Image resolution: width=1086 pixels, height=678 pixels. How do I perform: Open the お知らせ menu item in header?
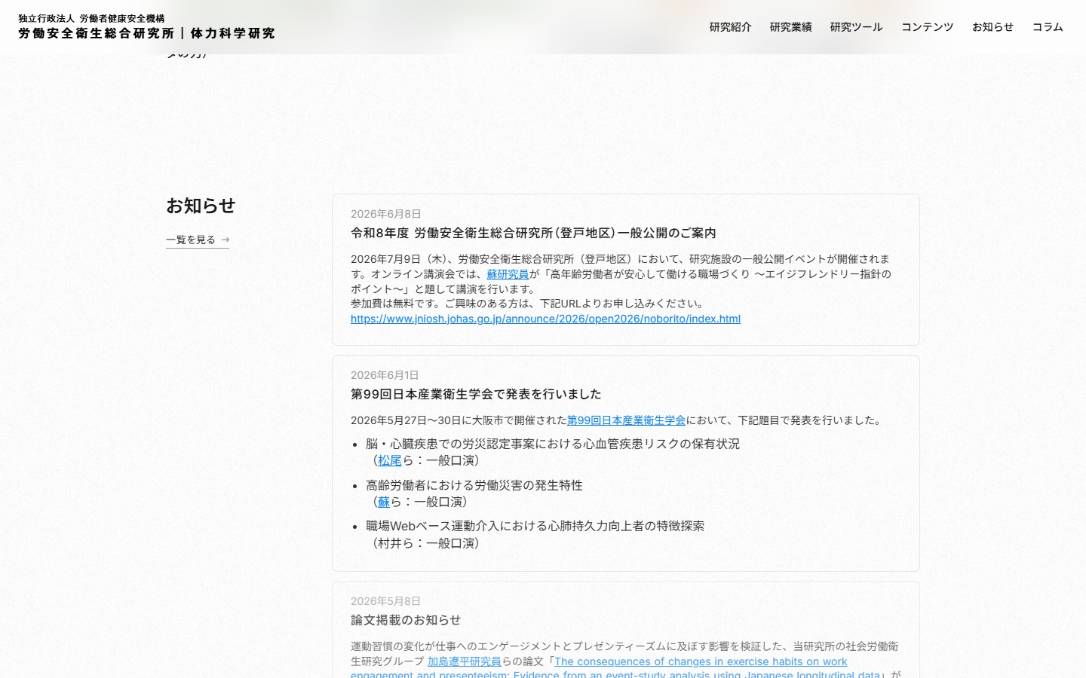pos(992,27)
